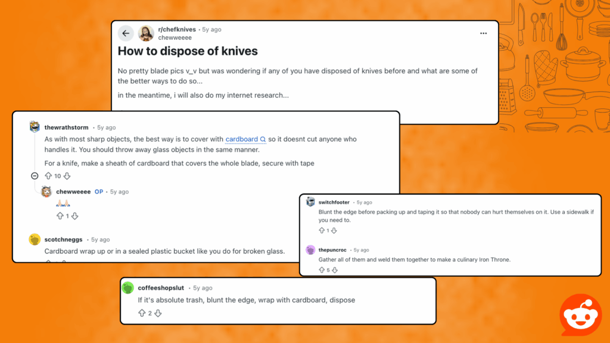
Task: Click coffeeshopslut's green avatar
Action: click(127, 288)
